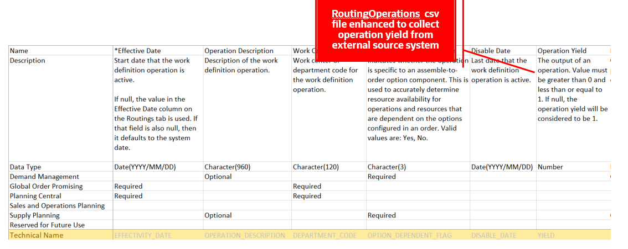
Task: Click the 'Technical Name' row label
Action: pos(61,235)
